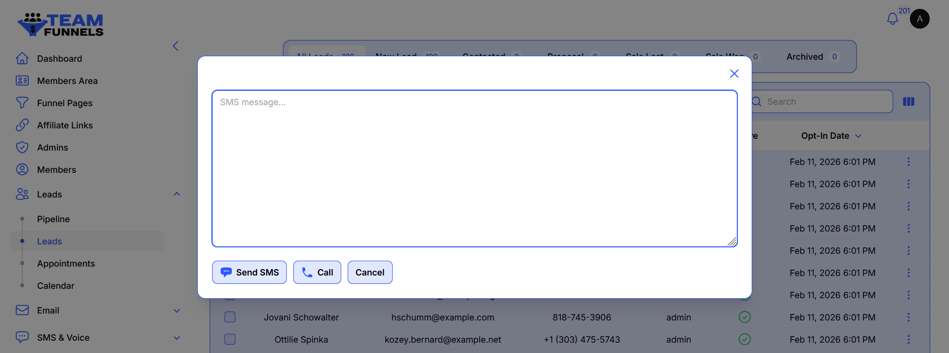This screenshot has width=949, height=353.
Task: Go to Funnel Pages in sidebar
Action: [64, 103]
